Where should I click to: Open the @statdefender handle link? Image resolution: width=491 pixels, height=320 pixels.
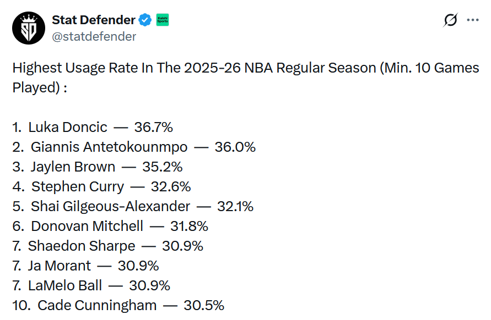[x=94, y=37]
